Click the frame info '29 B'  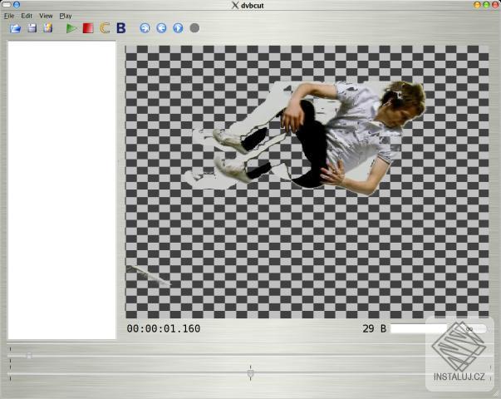(375, 328)
